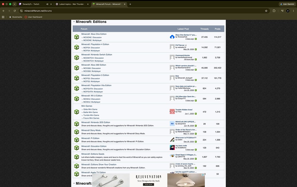Click the Rejuvenation ad Shop Now button
The height and width of the screenshot is (187, 297).
pos(148,185)
